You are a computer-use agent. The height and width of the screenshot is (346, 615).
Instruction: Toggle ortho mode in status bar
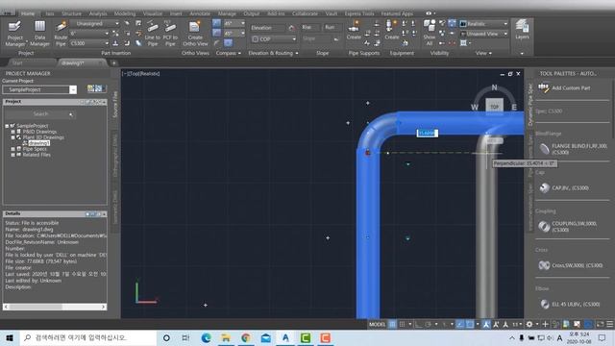pos(419,325)
